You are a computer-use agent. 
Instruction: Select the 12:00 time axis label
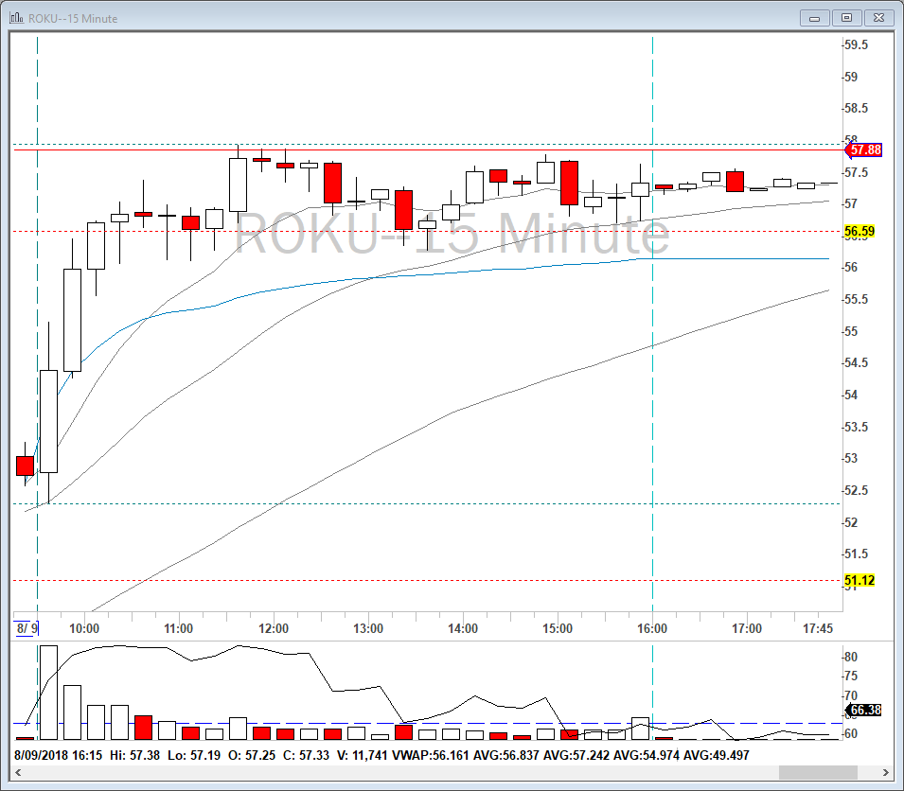[x=274, y=628]
